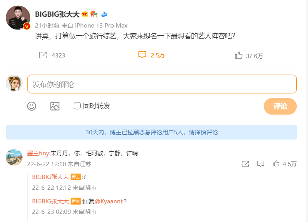Open comments via the 2.5万 comment icon
The height and width of the screenshot is (222, 308).
142,55
